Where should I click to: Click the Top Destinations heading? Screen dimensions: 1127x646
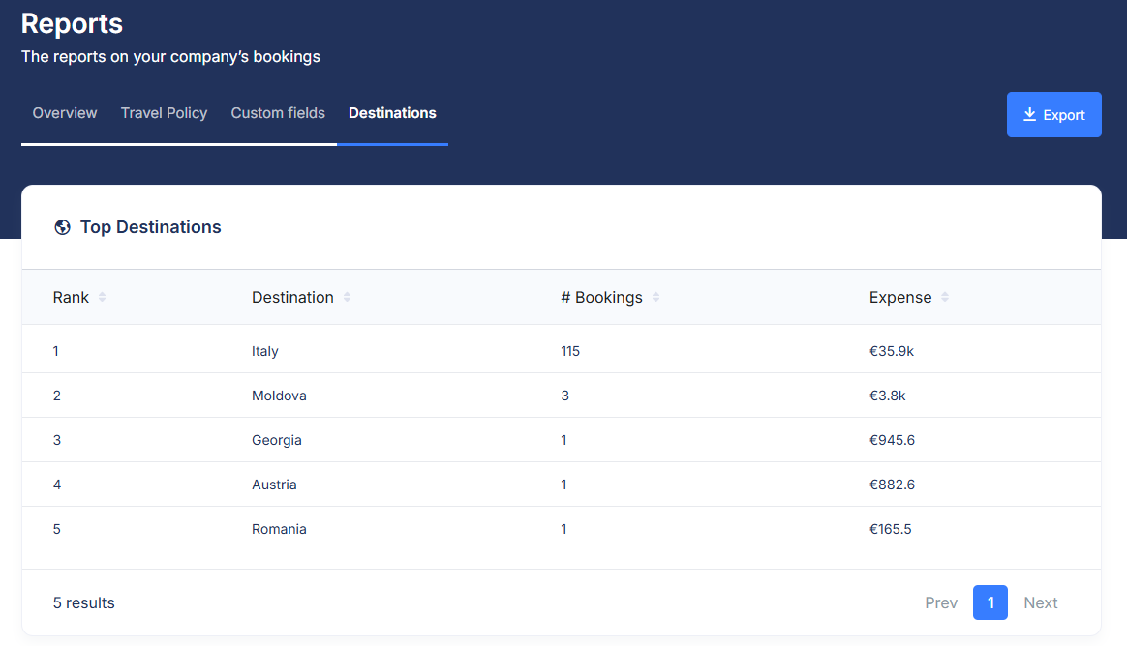pos(150,227)
